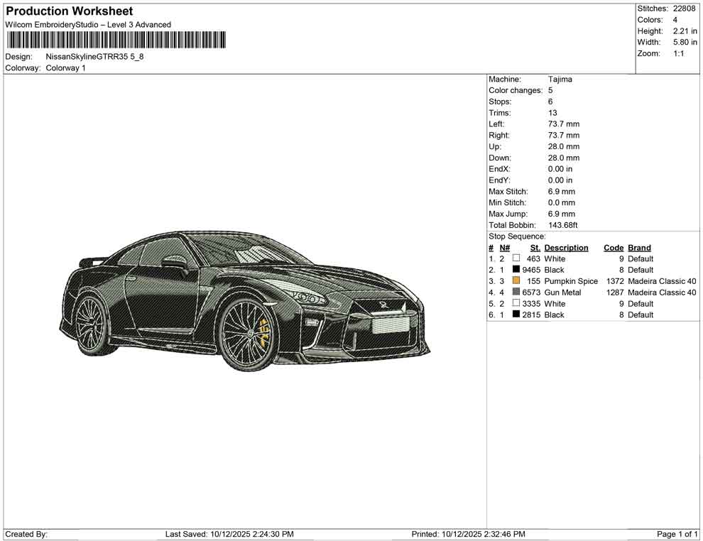Viewport: 703px width, 541px height.
Task: Click the code '1372' in row 3
Action: [615, 281]
